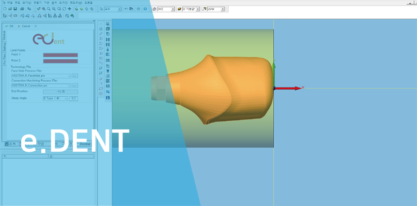Screen dimensions: 417x206
Task: Click the Pan view cross-arrows icon
Action: pyautogui.click(x=69, y=9)
